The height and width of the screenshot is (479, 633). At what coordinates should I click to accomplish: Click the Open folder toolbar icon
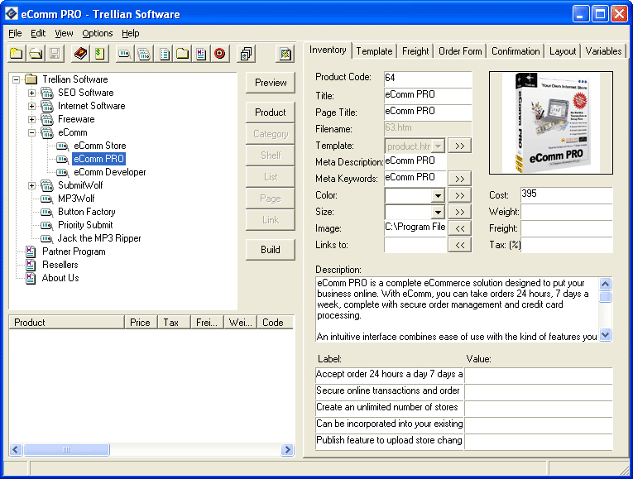36,53
